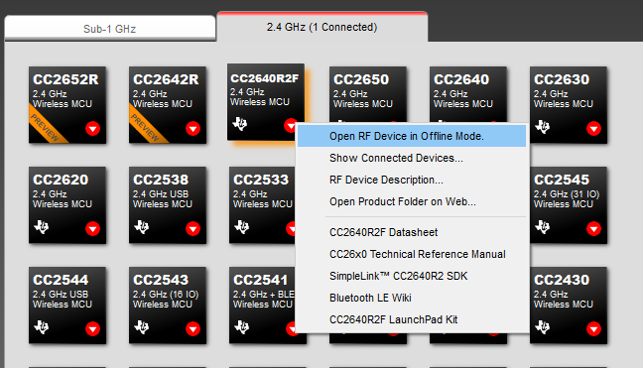Click the TI logo on CC2545 tile

click(543, 227)
